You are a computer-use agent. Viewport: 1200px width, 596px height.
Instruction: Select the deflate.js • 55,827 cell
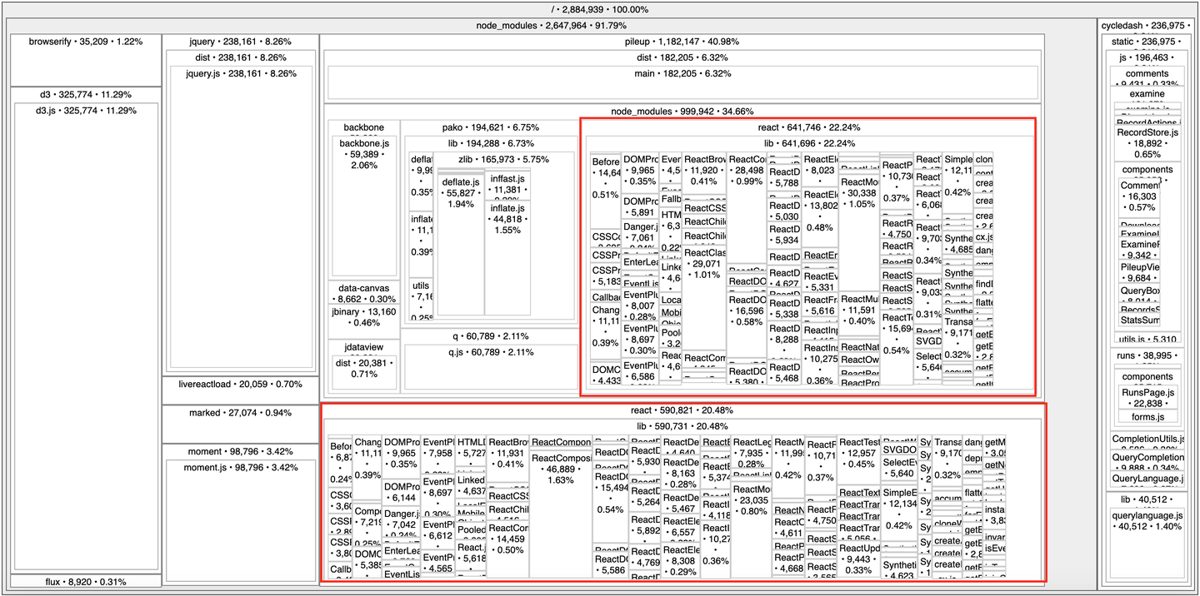(461, 246)
